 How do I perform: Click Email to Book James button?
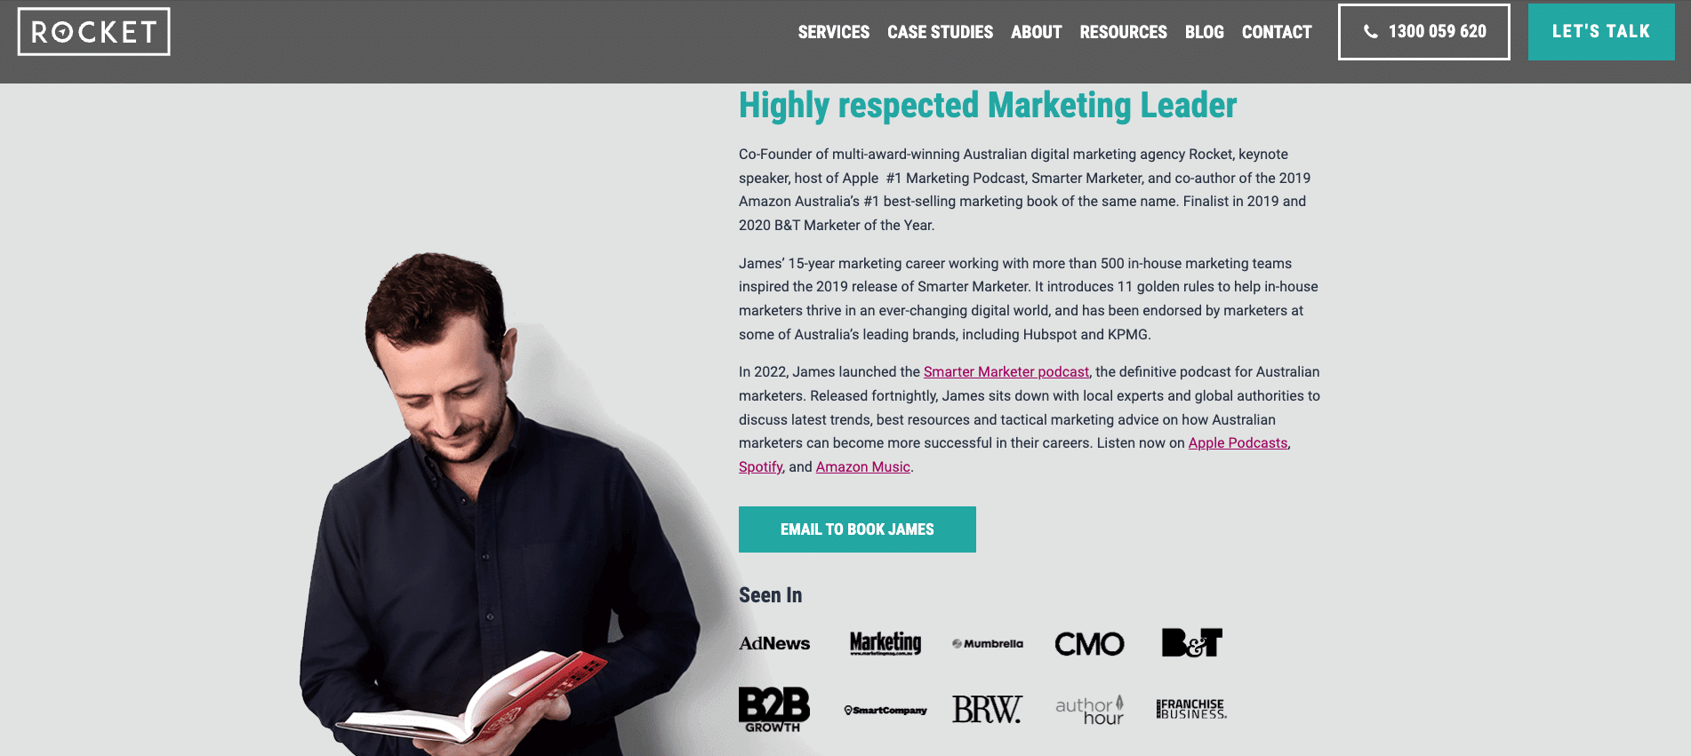[x=857, y=529]
